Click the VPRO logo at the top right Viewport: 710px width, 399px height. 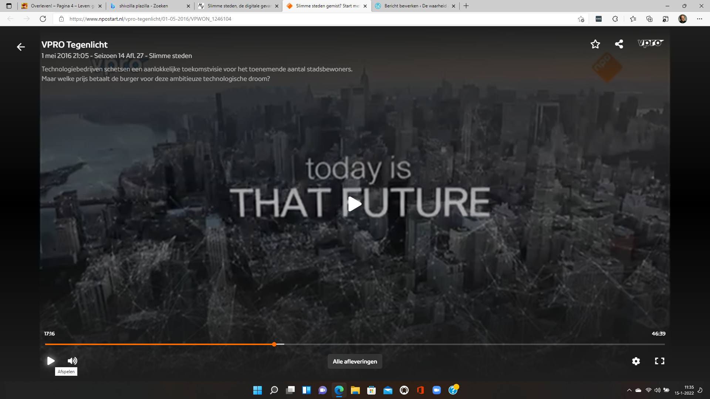tap(650, 43)
